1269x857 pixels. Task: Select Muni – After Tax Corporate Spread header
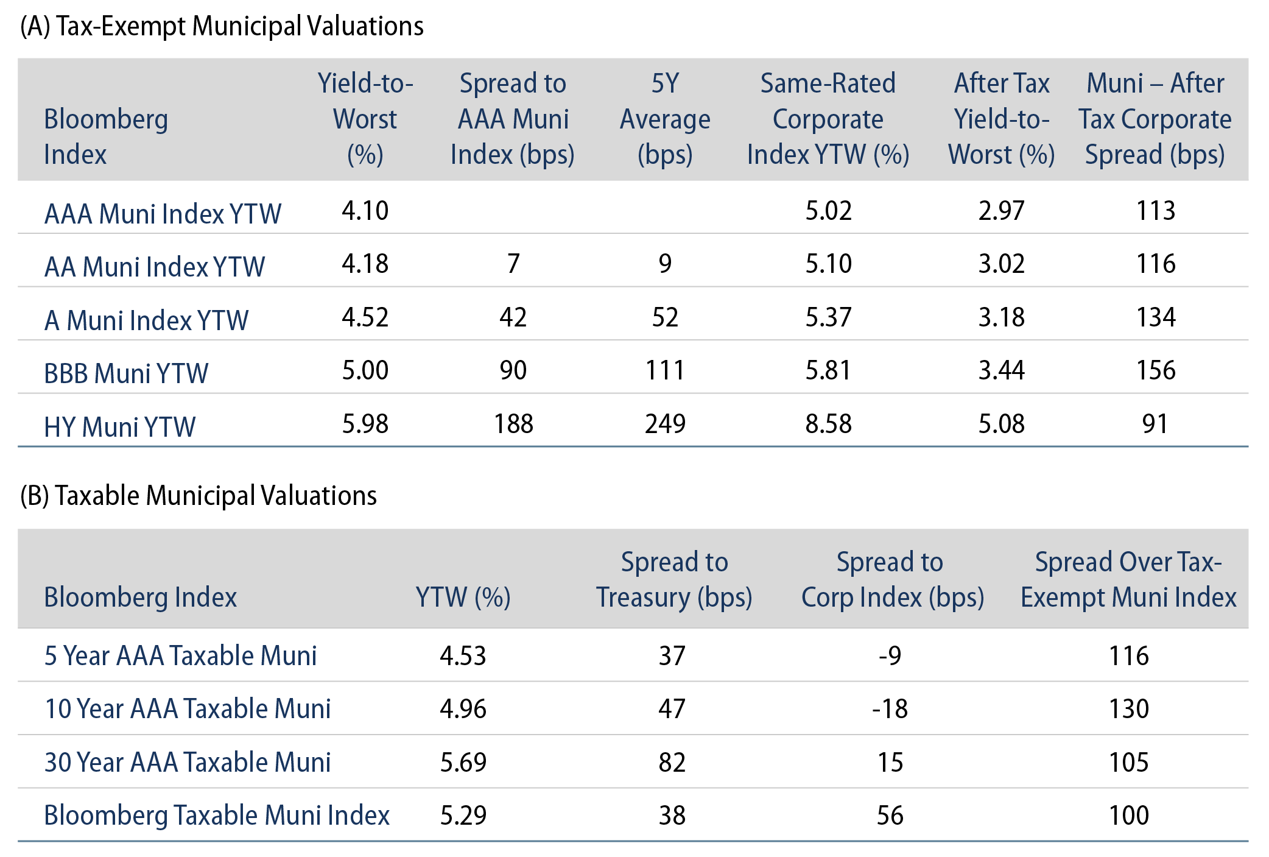1155,119
